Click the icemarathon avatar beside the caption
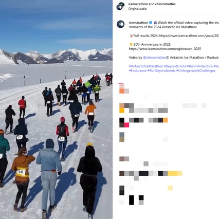 click(x=120, y=24)
